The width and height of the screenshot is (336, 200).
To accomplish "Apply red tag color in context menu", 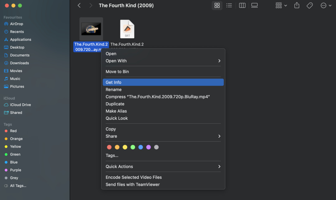I will coord(109,147).
